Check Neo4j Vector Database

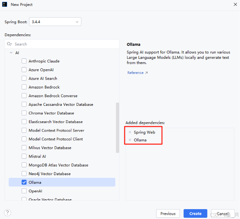pos(24,174)
